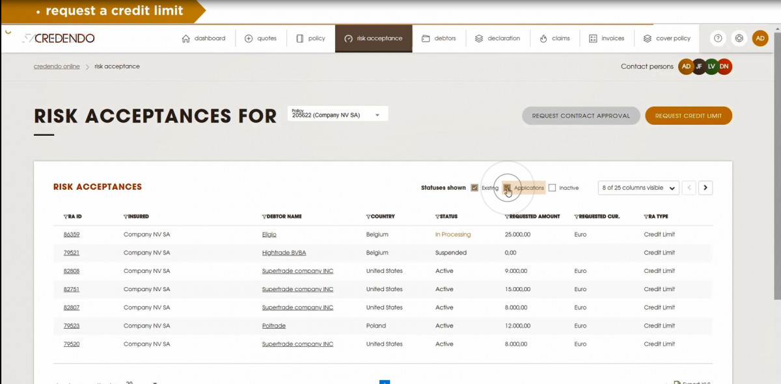Select contact person LV avatar
This screenshot has width=781, height=384.
[711, 66]
